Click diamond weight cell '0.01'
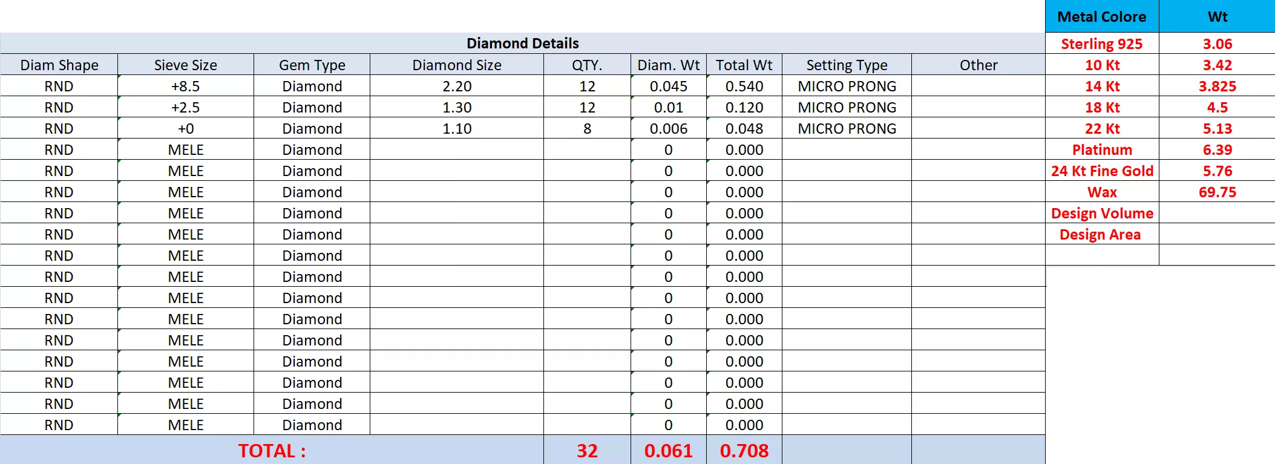Image resolution: width=1275 pixels, height=464 pixels. point(669,107)
